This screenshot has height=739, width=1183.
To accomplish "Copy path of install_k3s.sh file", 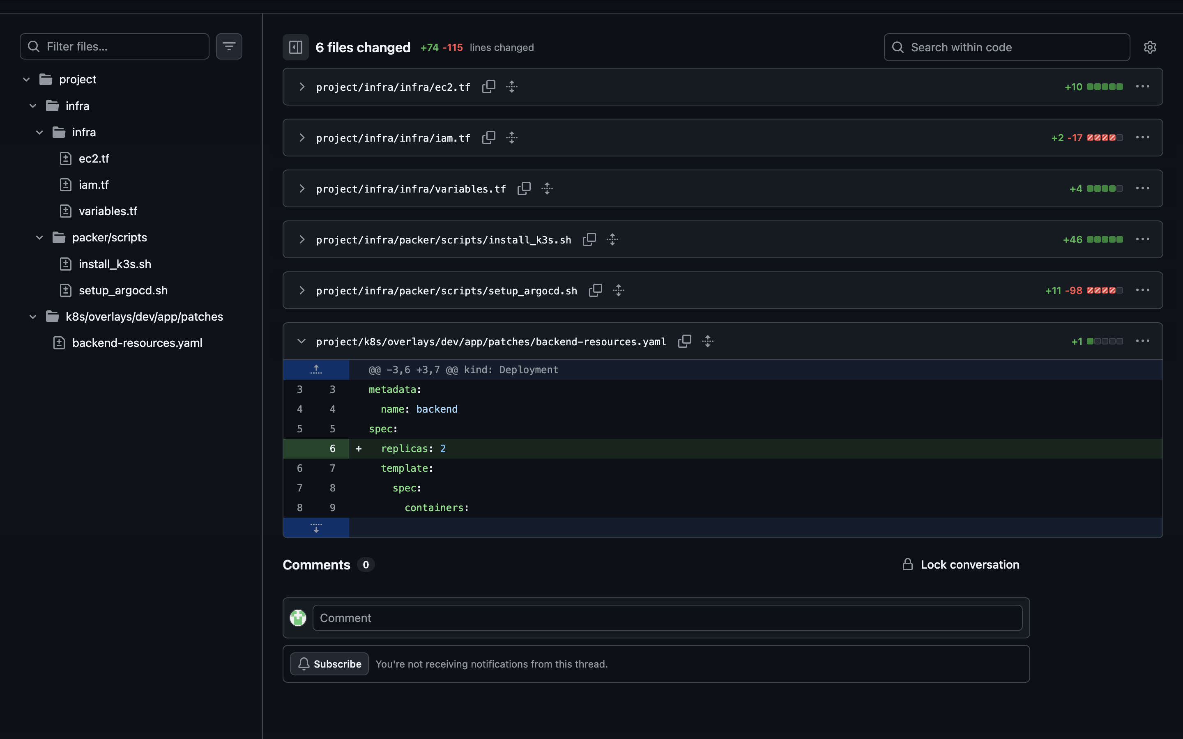I will 589,239.
